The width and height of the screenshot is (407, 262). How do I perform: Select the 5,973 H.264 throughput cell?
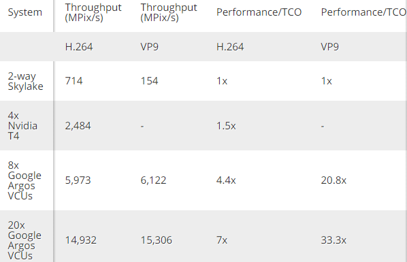(78, 180)
